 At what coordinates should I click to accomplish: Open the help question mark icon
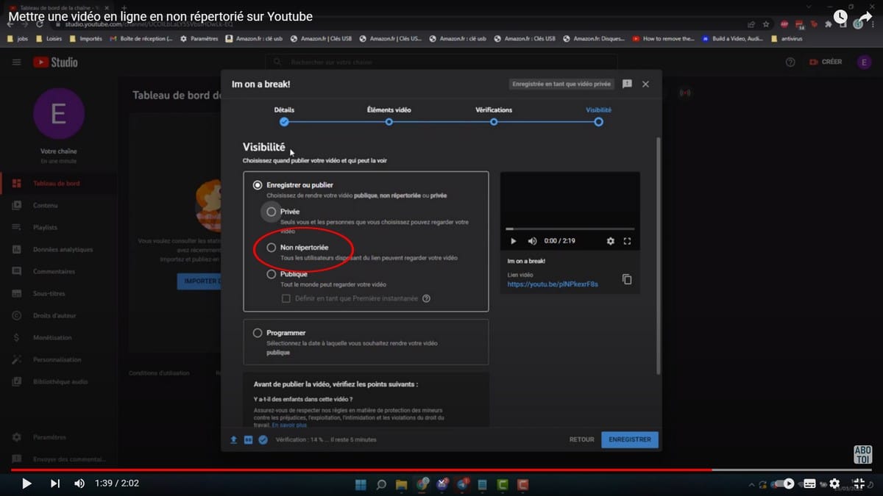(790, 62)
